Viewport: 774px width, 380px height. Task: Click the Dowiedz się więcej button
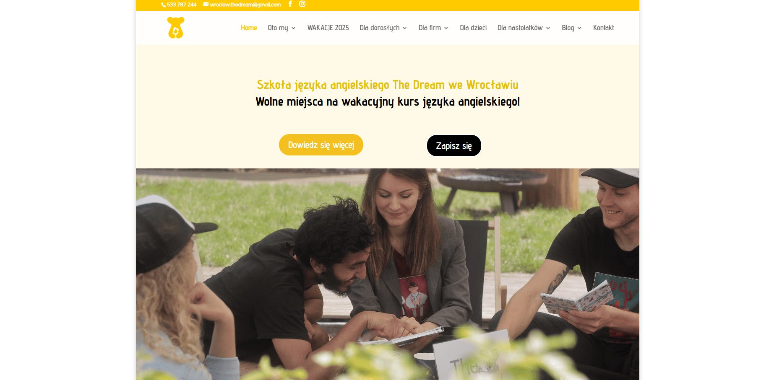321,145
